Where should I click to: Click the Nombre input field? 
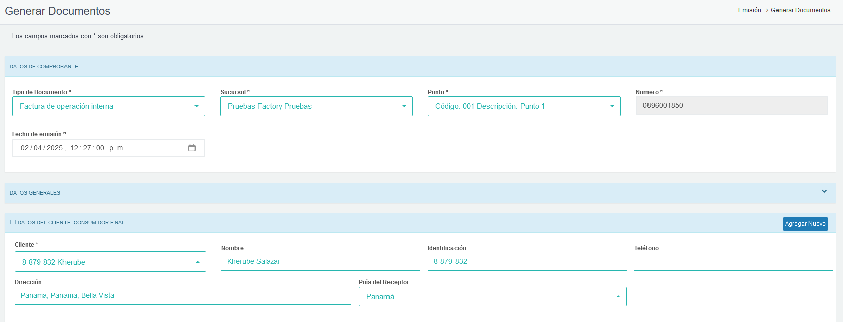[x=320, y=262]
